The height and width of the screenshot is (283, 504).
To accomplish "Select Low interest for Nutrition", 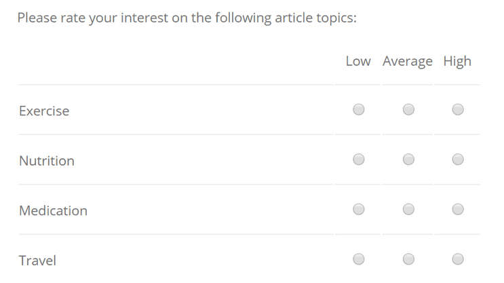I will pos(358,159).
